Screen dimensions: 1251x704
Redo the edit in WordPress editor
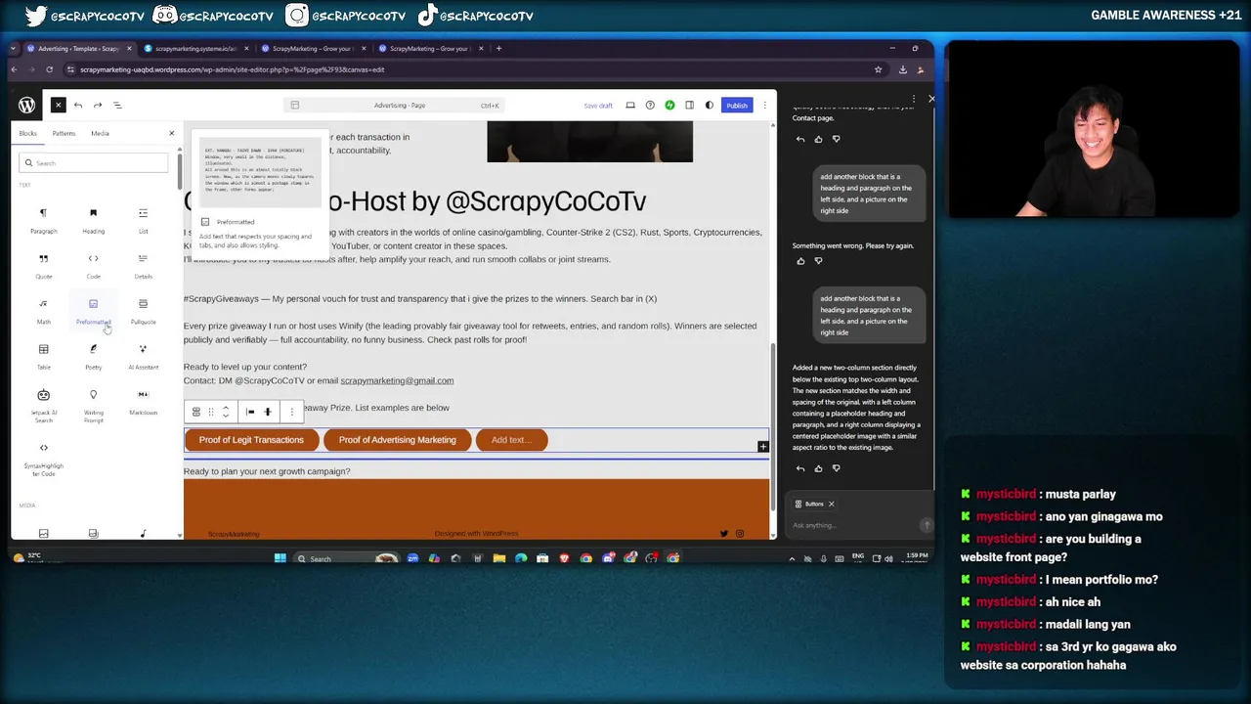pos(98,105)
